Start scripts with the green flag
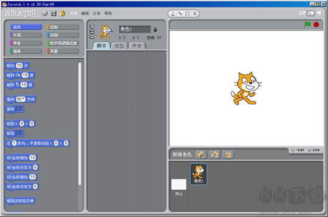Image resolution: width=328 pixels, height=217 pixels. pos(307,24)
